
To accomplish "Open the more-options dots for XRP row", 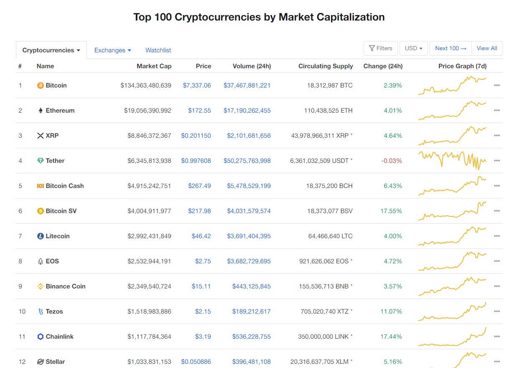I will coord(497,136).
